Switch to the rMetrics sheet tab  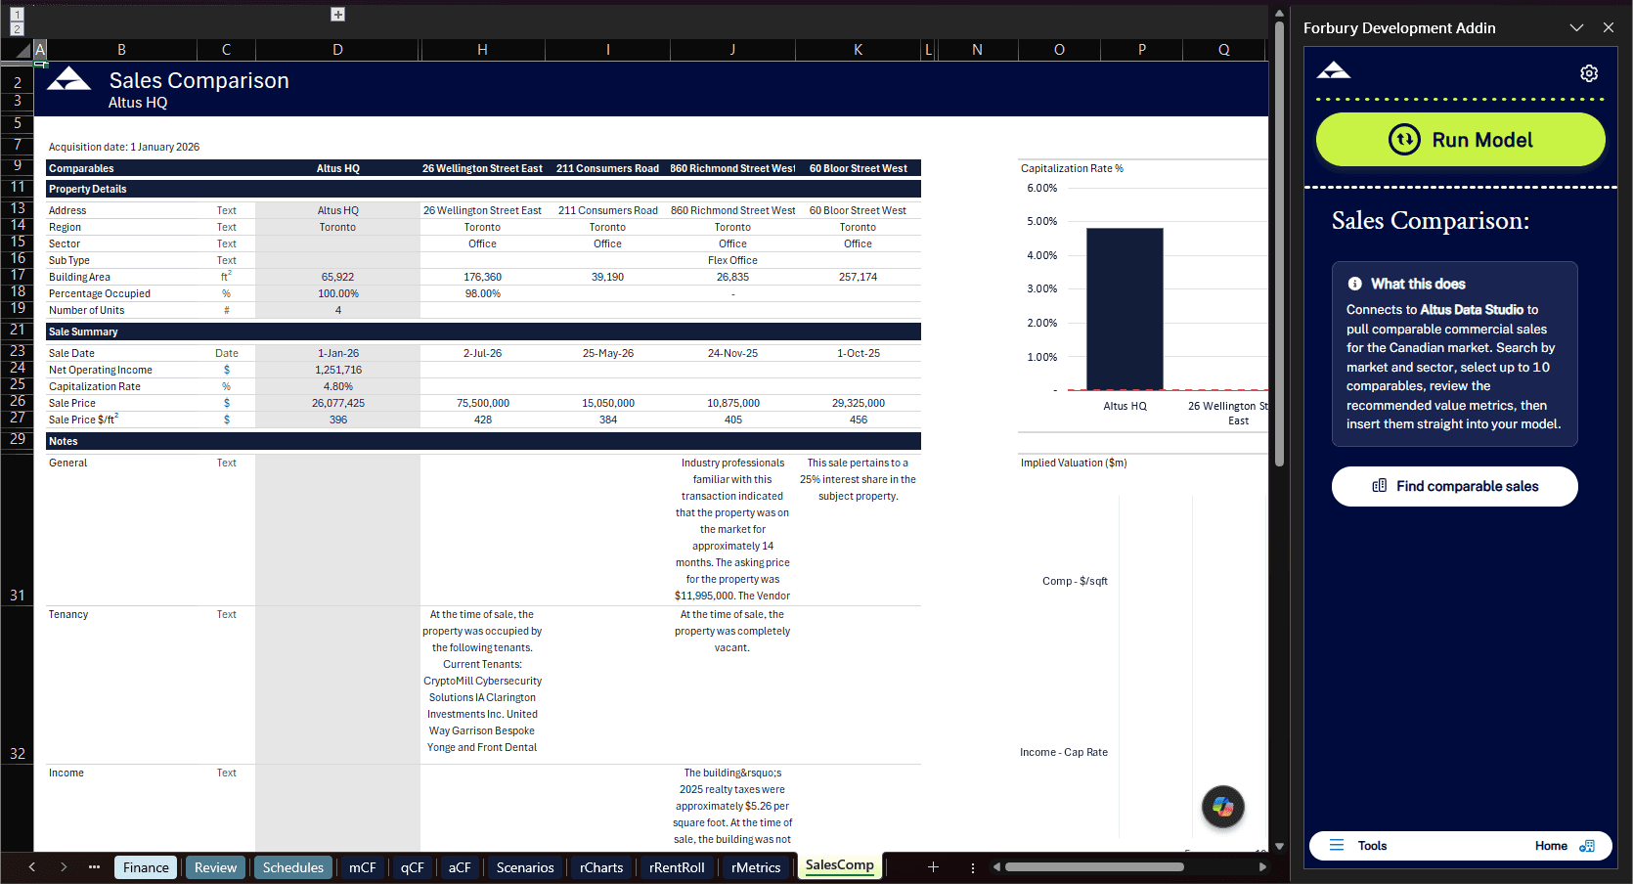pos(756,867)
